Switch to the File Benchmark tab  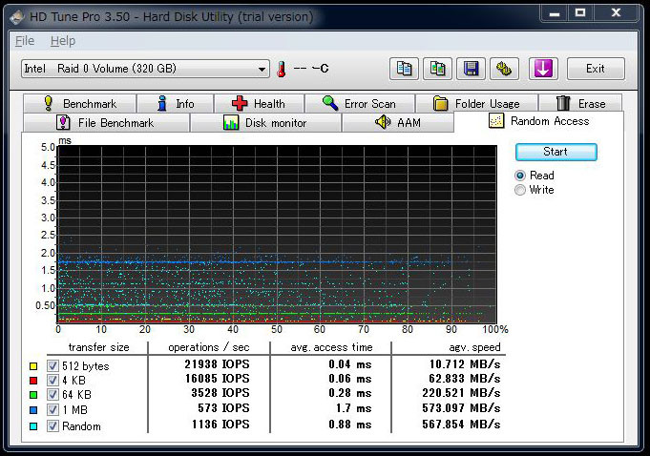pyautogui.click(x=107, y=123)
